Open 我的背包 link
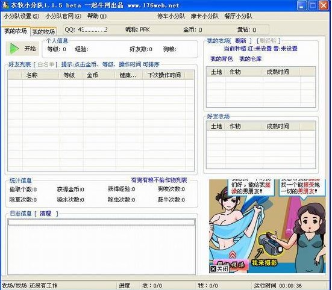332x290 pixels. (221, 59)
